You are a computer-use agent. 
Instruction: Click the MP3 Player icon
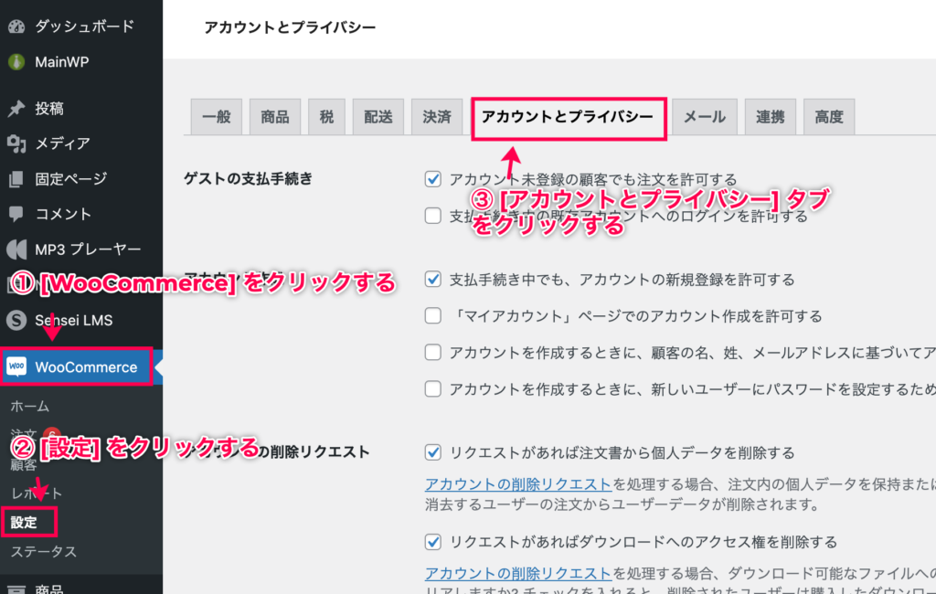click(16, 249)
